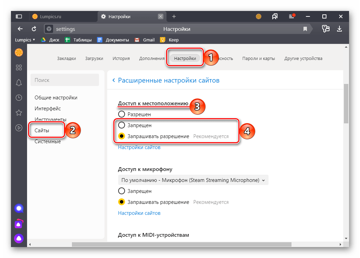This screenshot has height=258, width=360.
Task: Open Системные settings category
Action: [48, 142]
